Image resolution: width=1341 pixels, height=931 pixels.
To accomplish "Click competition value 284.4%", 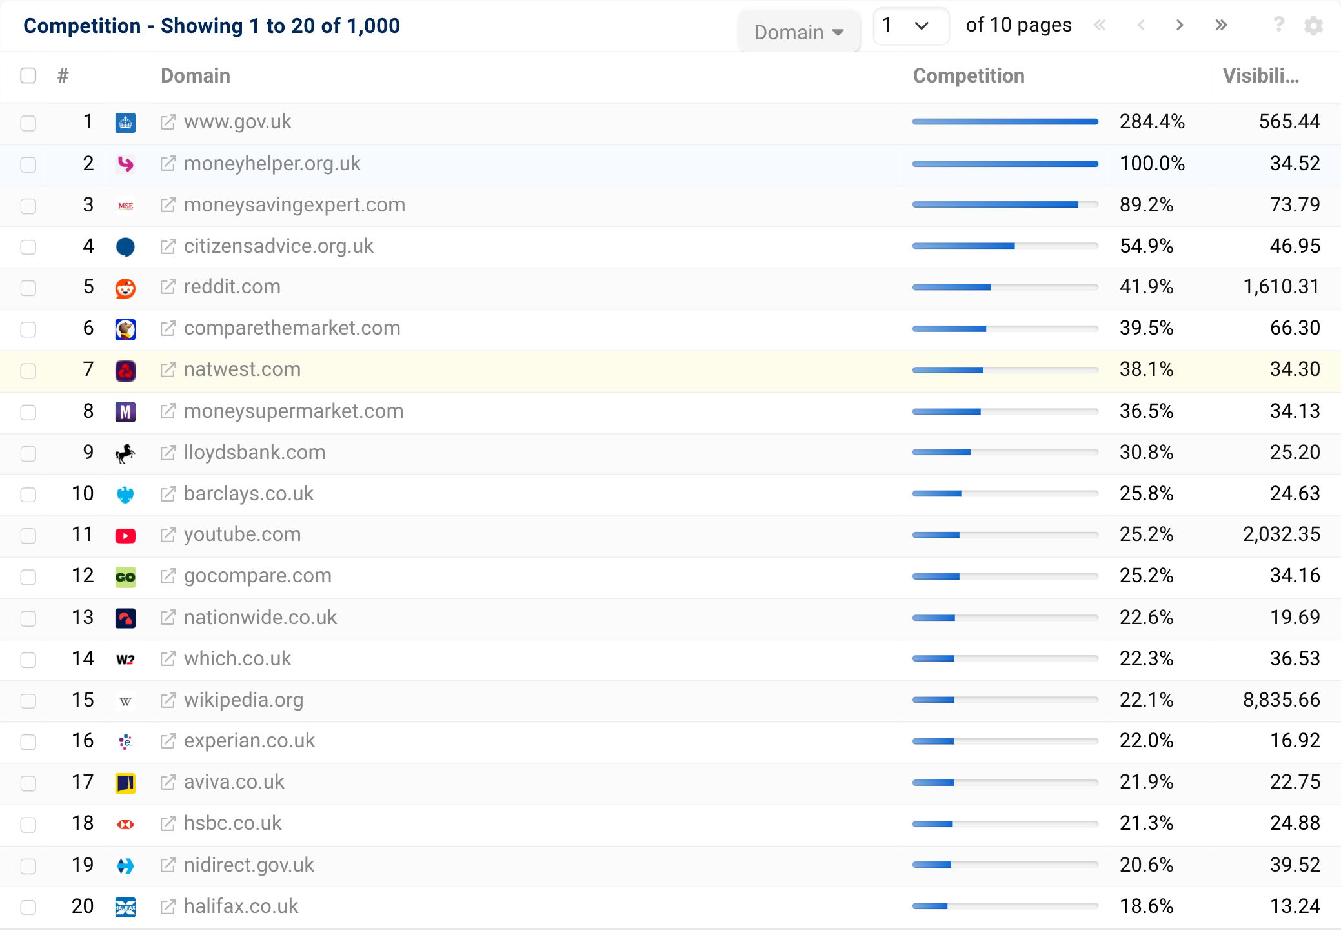I will tap(1153, 122).
